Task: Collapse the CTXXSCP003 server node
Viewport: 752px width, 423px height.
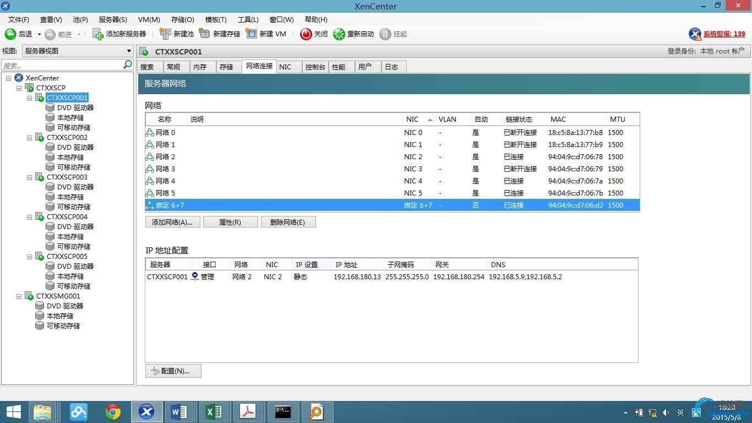Action: (x=30, y=177)
